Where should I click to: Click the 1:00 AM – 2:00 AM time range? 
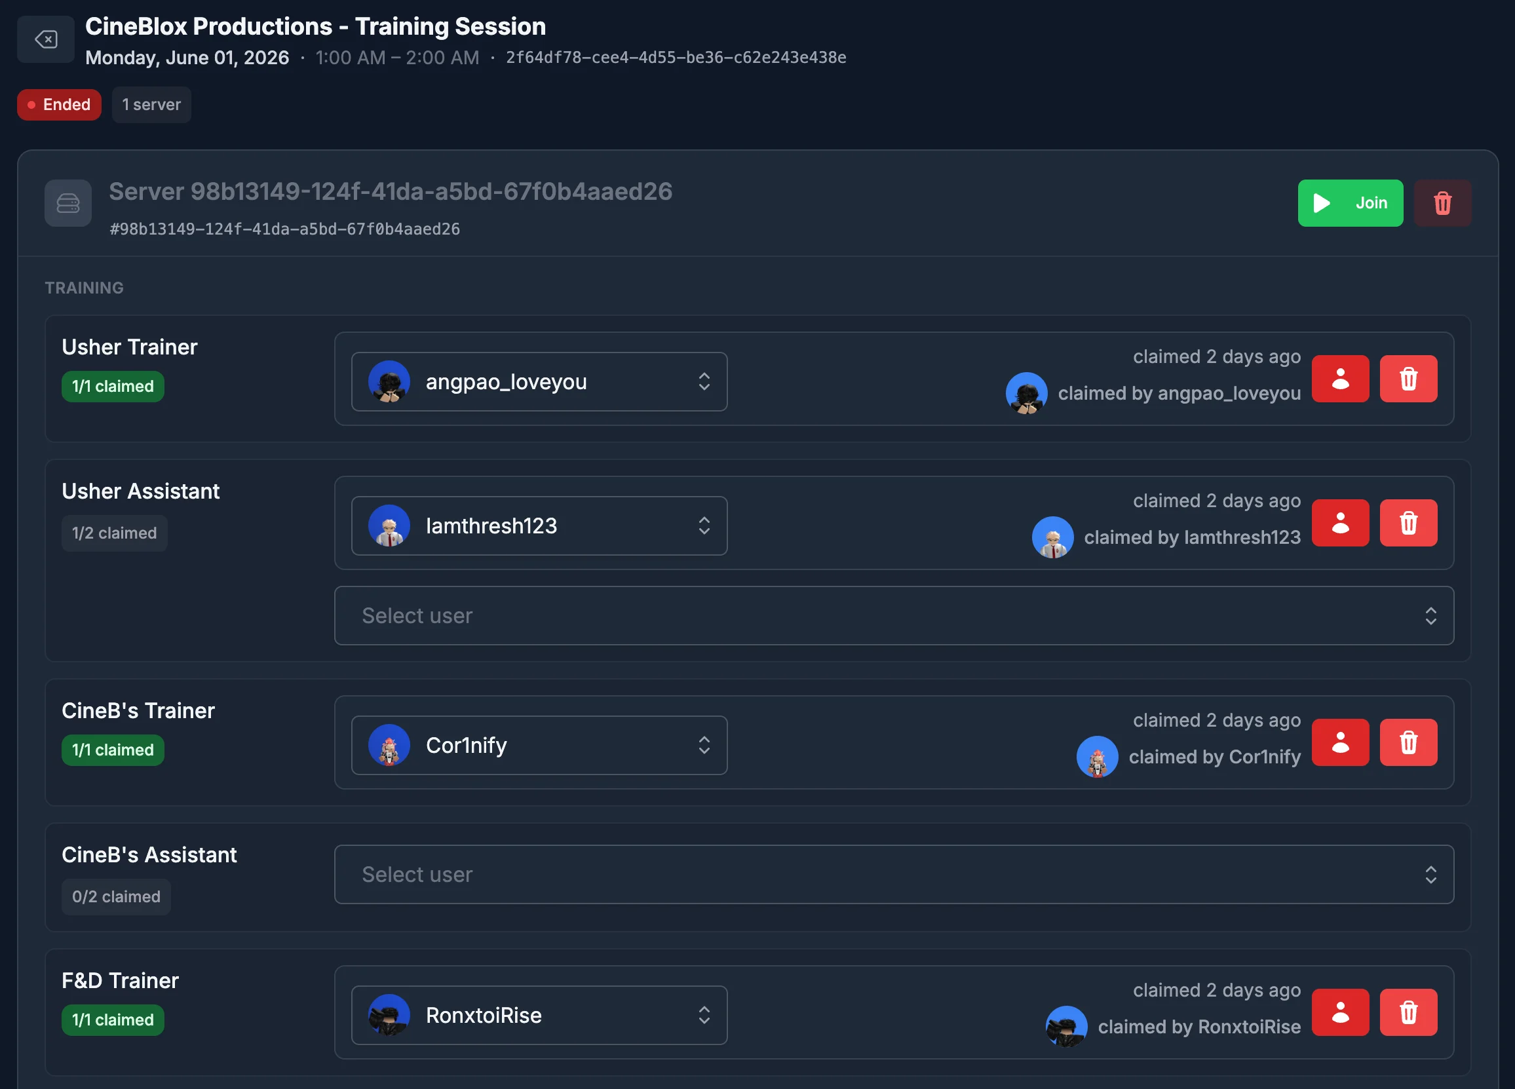pos(398,58)
